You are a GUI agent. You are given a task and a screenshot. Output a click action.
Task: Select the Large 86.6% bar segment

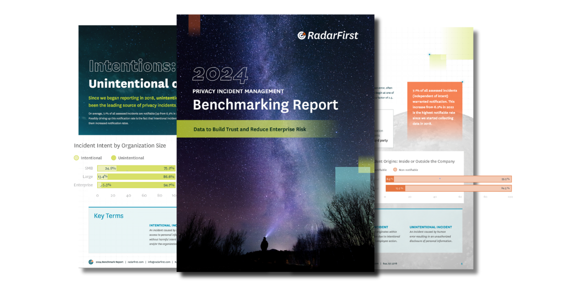[141, 176]
